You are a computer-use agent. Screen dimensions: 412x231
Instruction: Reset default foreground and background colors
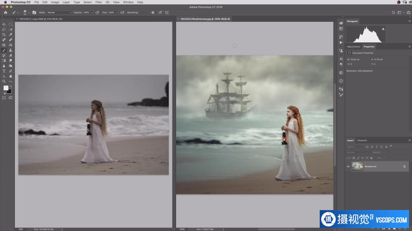4,93
